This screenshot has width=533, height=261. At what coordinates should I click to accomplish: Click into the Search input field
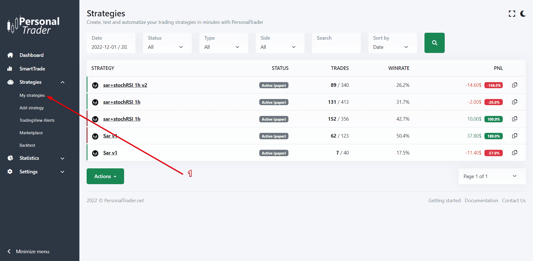pyautogui.click(x=336, y=47)
